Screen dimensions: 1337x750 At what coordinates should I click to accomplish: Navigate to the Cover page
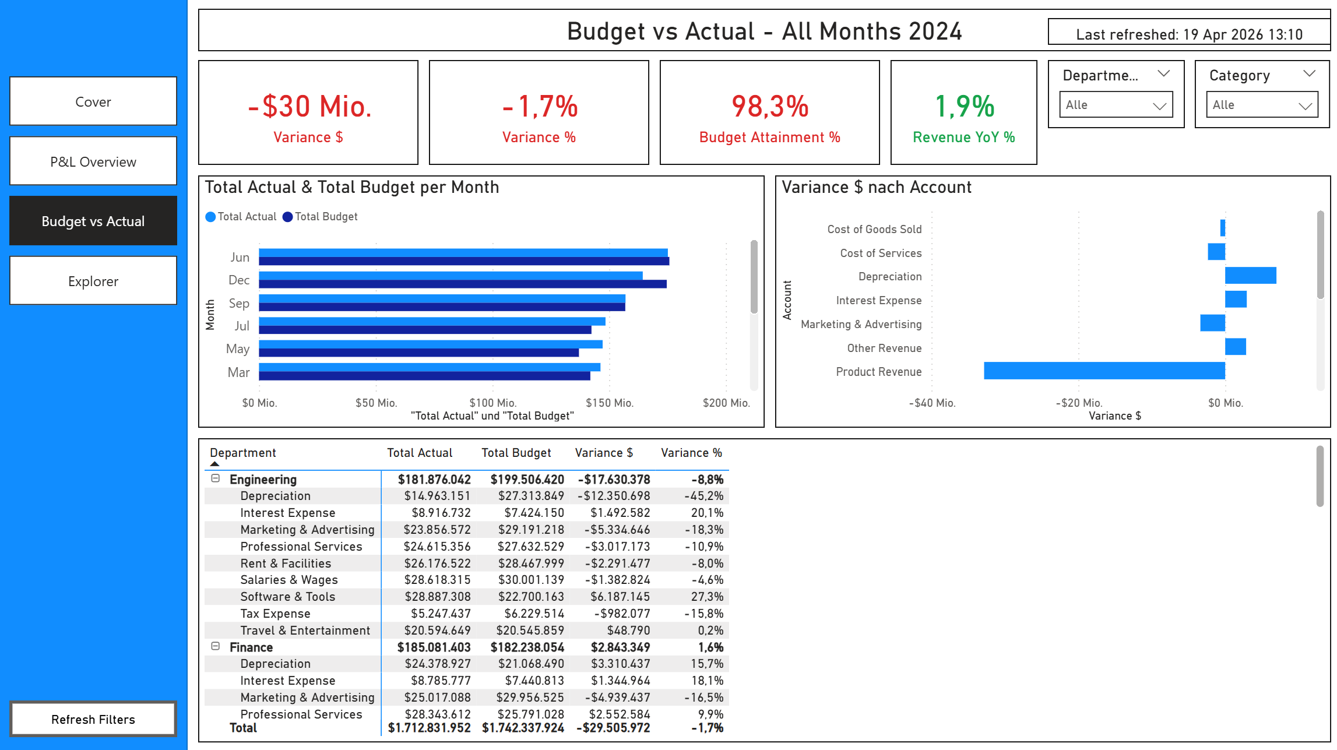coord(93,101)
